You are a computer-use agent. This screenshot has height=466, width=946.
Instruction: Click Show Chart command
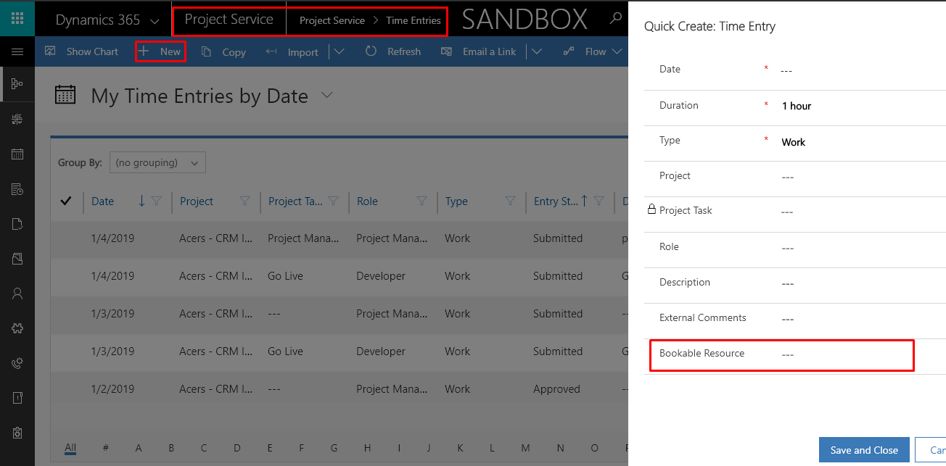(81, 51)
